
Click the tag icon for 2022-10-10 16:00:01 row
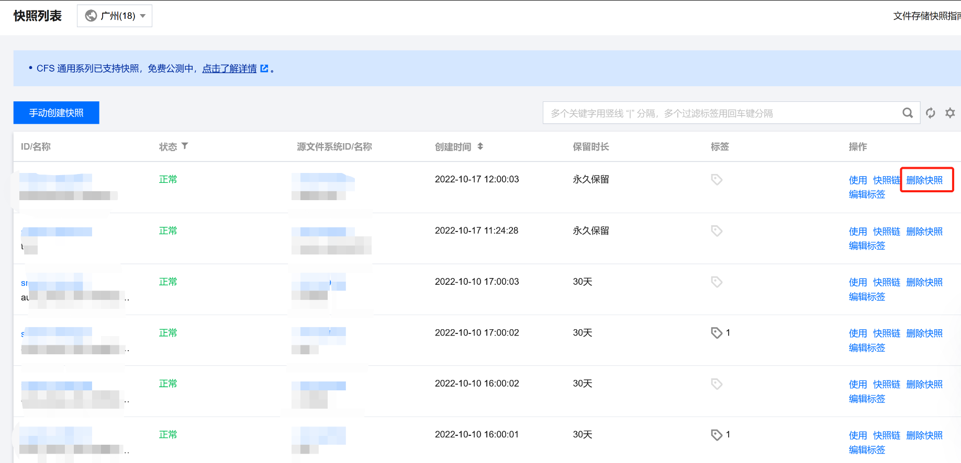click(717, 435)
